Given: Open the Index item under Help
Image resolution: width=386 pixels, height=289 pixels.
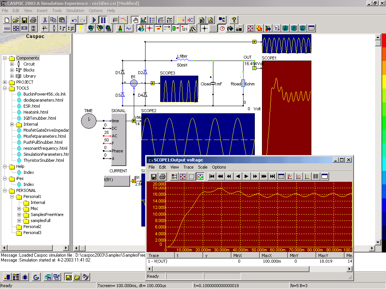Looking at the screenshot, I should [29, 172].
